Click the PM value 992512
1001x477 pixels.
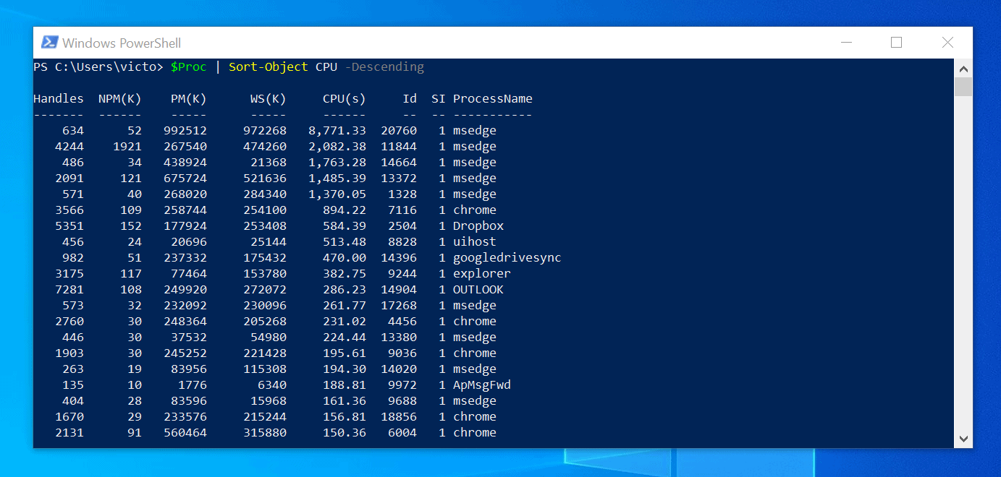[185, 131]
